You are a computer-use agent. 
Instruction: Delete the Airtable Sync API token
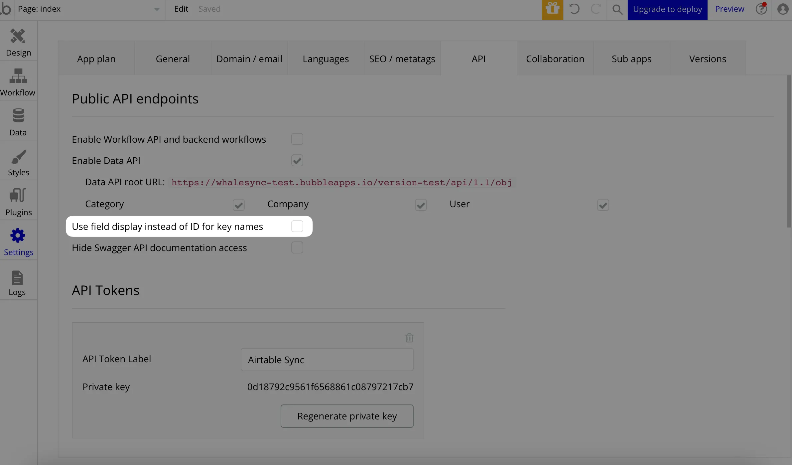coord(409,338)
